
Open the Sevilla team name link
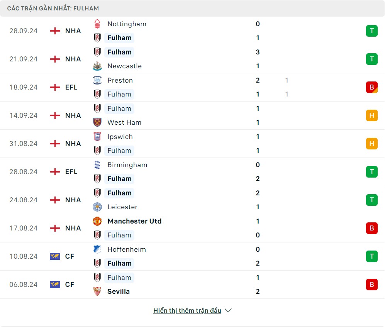[119, 291]
